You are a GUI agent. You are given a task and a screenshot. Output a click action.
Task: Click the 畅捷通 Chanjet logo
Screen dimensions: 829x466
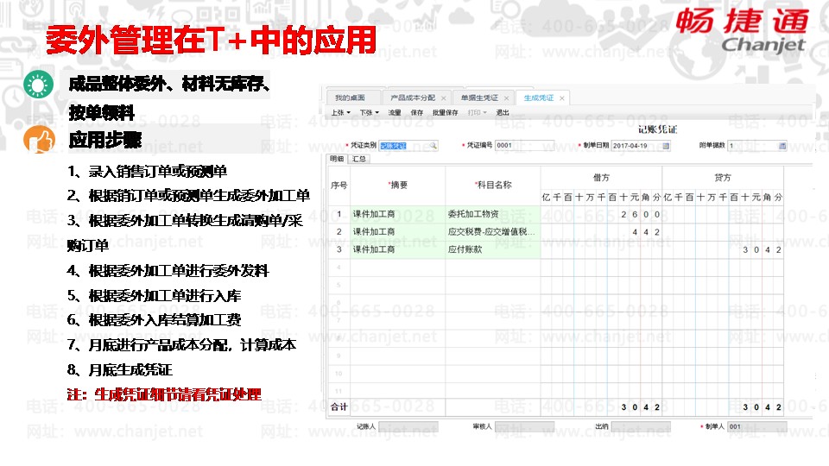click(x=743, y=31)
